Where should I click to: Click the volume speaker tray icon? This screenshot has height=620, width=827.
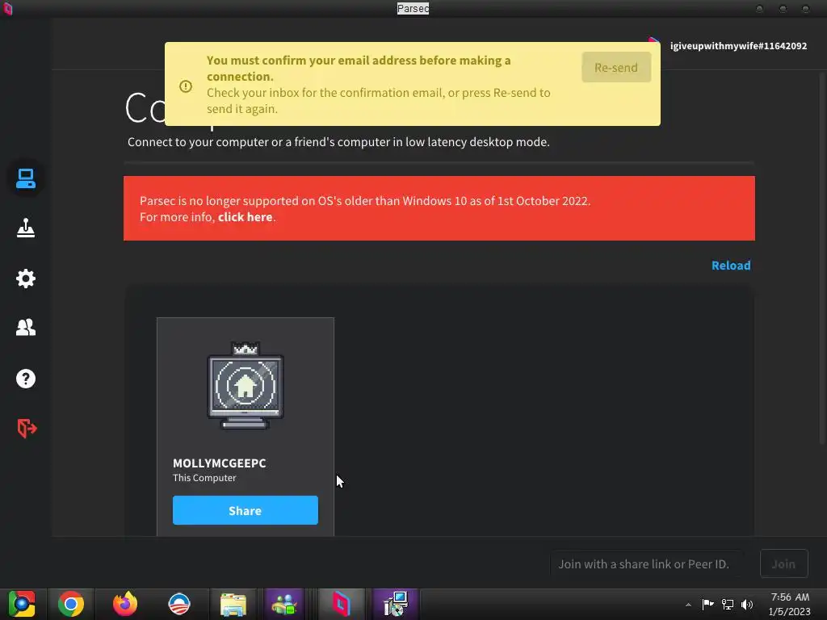pos(747,604)
